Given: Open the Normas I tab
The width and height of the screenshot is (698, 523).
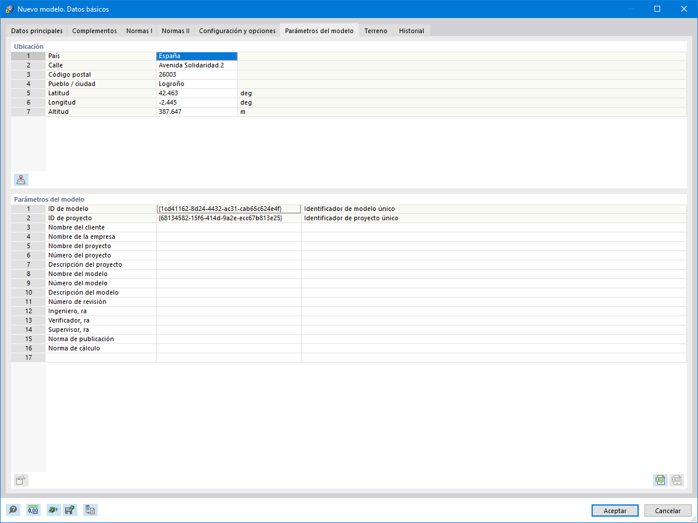Looking at the screenshot, I should coord(139,31).
